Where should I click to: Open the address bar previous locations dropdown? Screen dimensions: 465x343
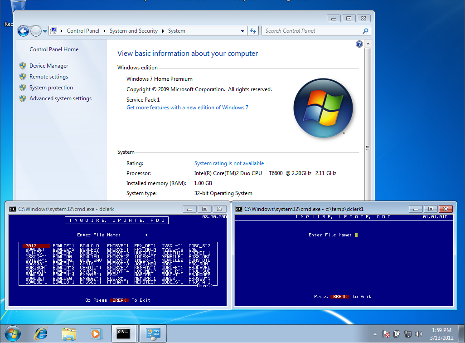point(242,31)
